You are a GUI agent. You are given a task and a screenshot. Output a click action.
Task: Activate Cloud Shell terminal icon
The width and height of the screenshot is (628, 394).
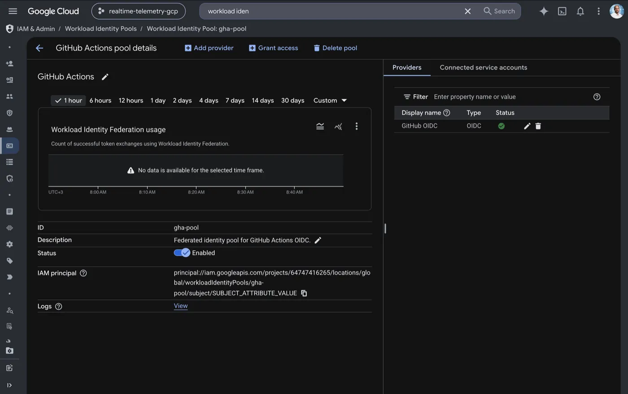tap(562, 11)
